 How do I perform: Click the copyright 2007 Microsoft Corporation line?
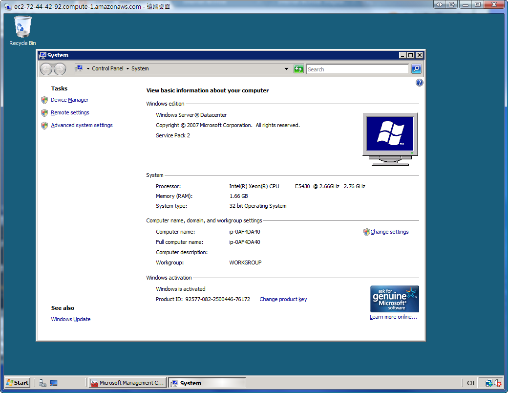pos(228,126)
